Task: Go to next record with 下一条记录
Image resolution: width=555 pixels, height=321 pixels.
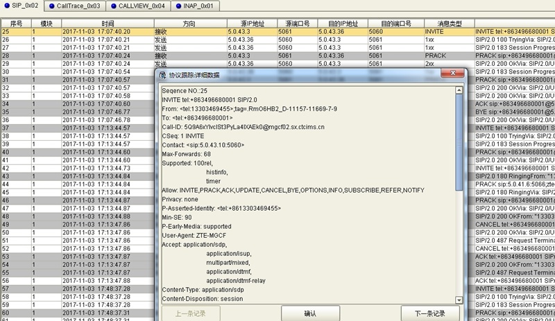Action: pos(430,313)
